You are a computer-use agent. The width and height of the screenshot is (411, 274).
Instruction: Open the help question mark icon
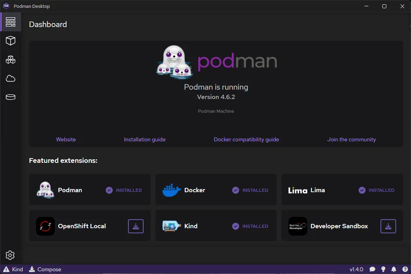[x=405, y=269]
